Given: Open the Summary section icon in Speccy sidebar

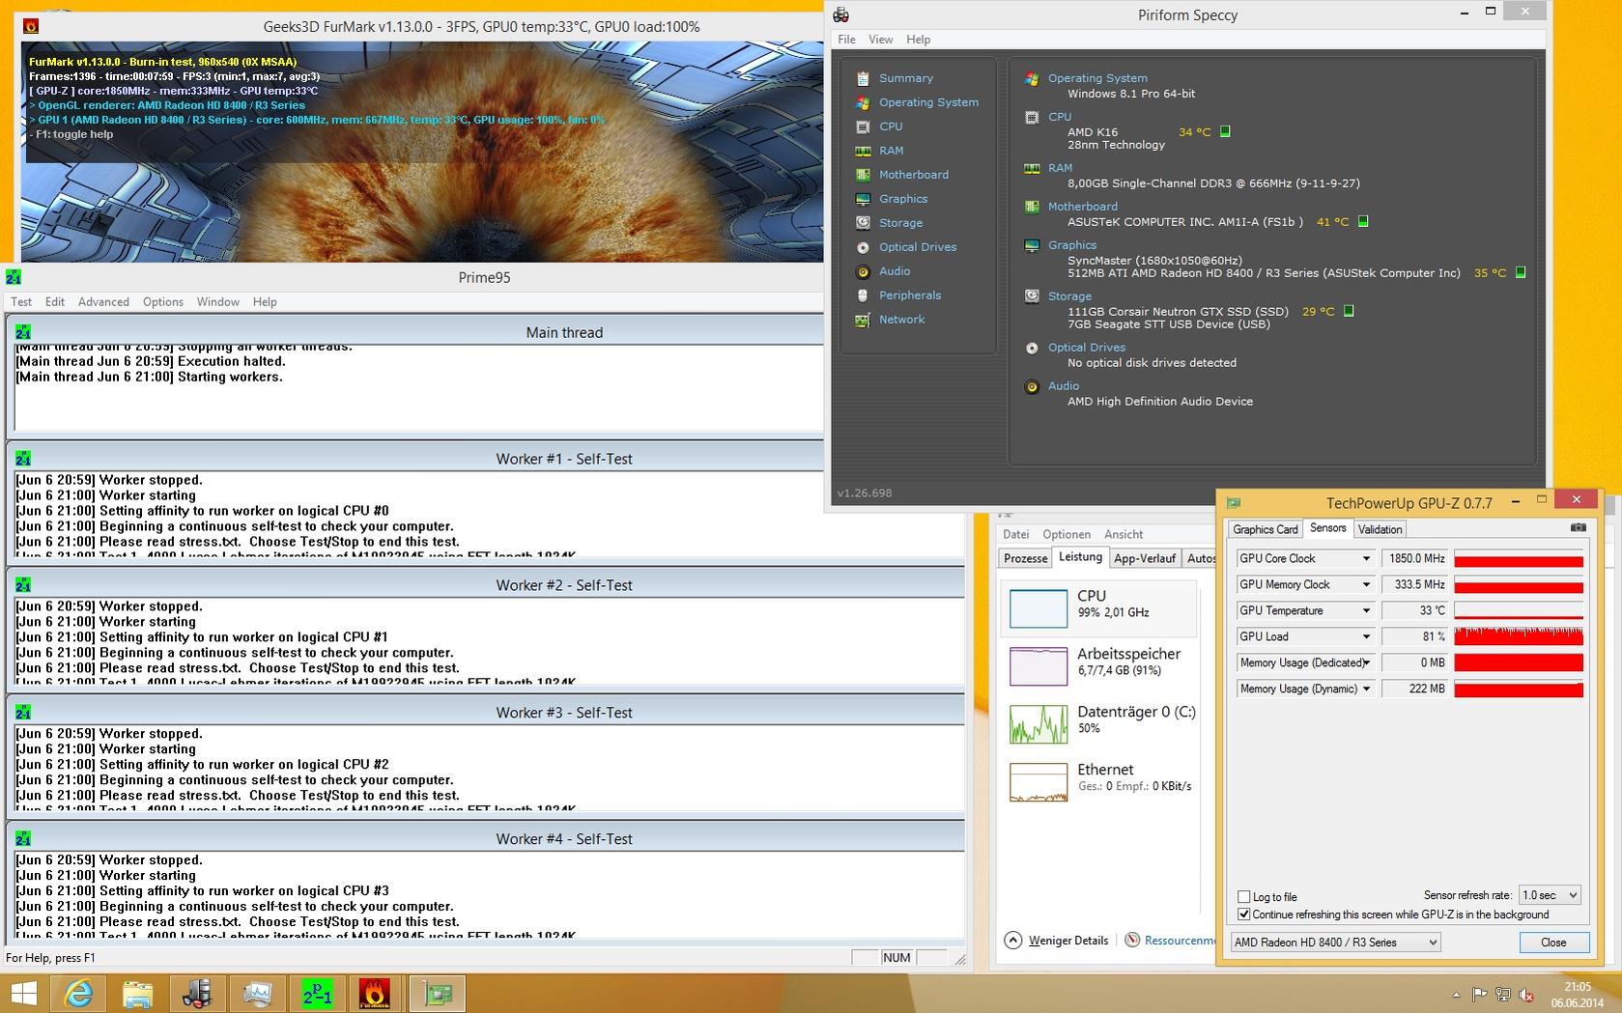Looking at the screenshot, I should tap(863, 78).
